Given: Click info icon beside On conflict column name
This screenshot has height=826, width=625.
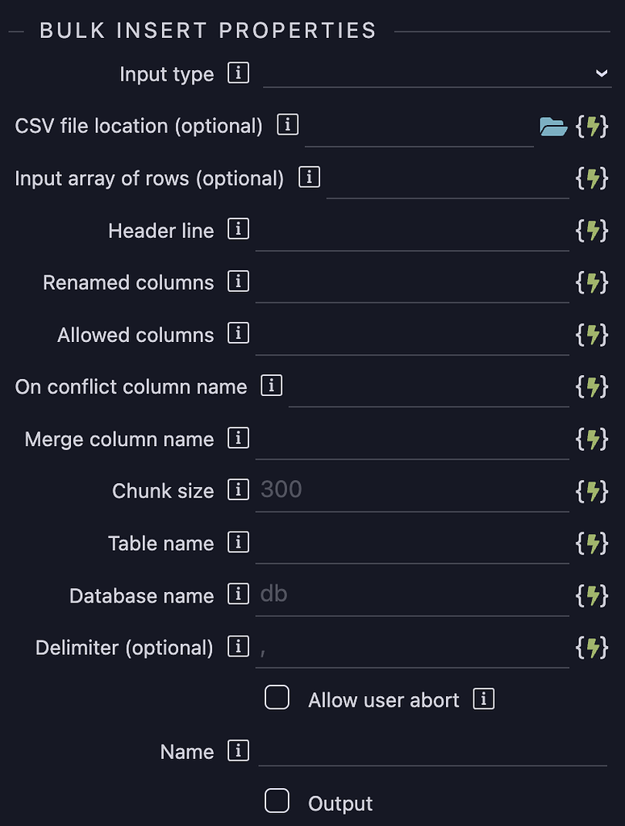Looking at the screenshot, I should point(271,386).
